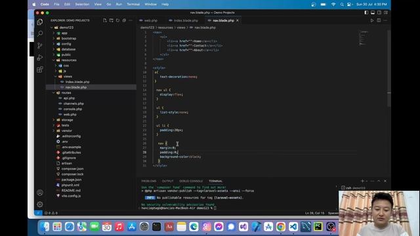The height and width of the screenshot is (236, 420).
Task: Refresh the Explorer file tree
Action: [x=117, y=20]
